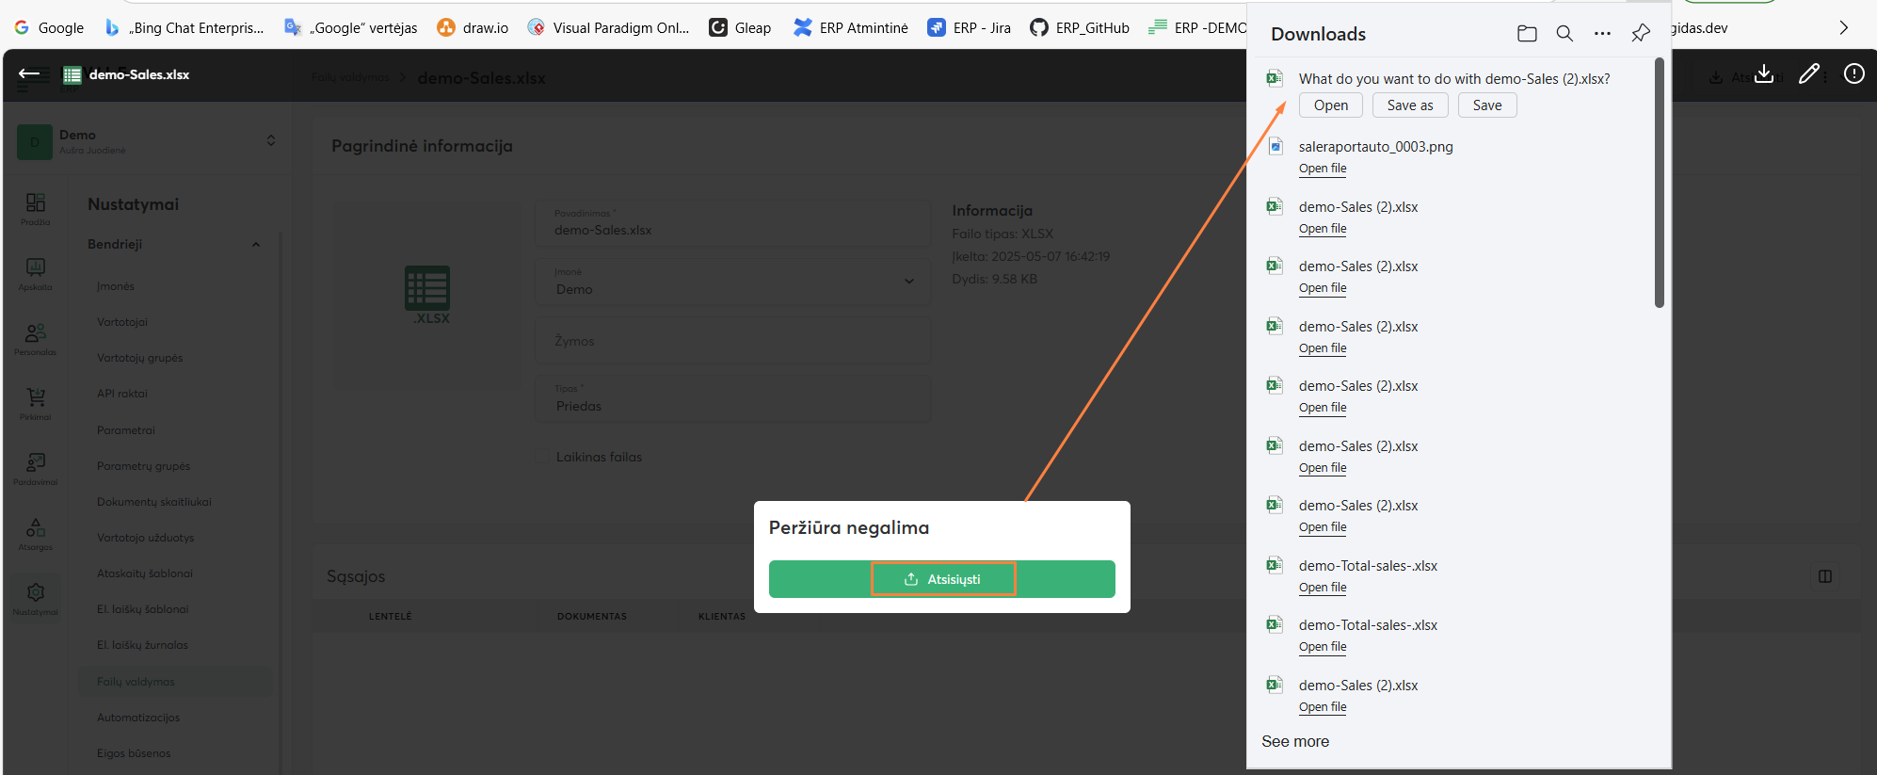Screen dimensions: 1877x775
Task: Click See more in Downloads
Action: pos(1295,742)
